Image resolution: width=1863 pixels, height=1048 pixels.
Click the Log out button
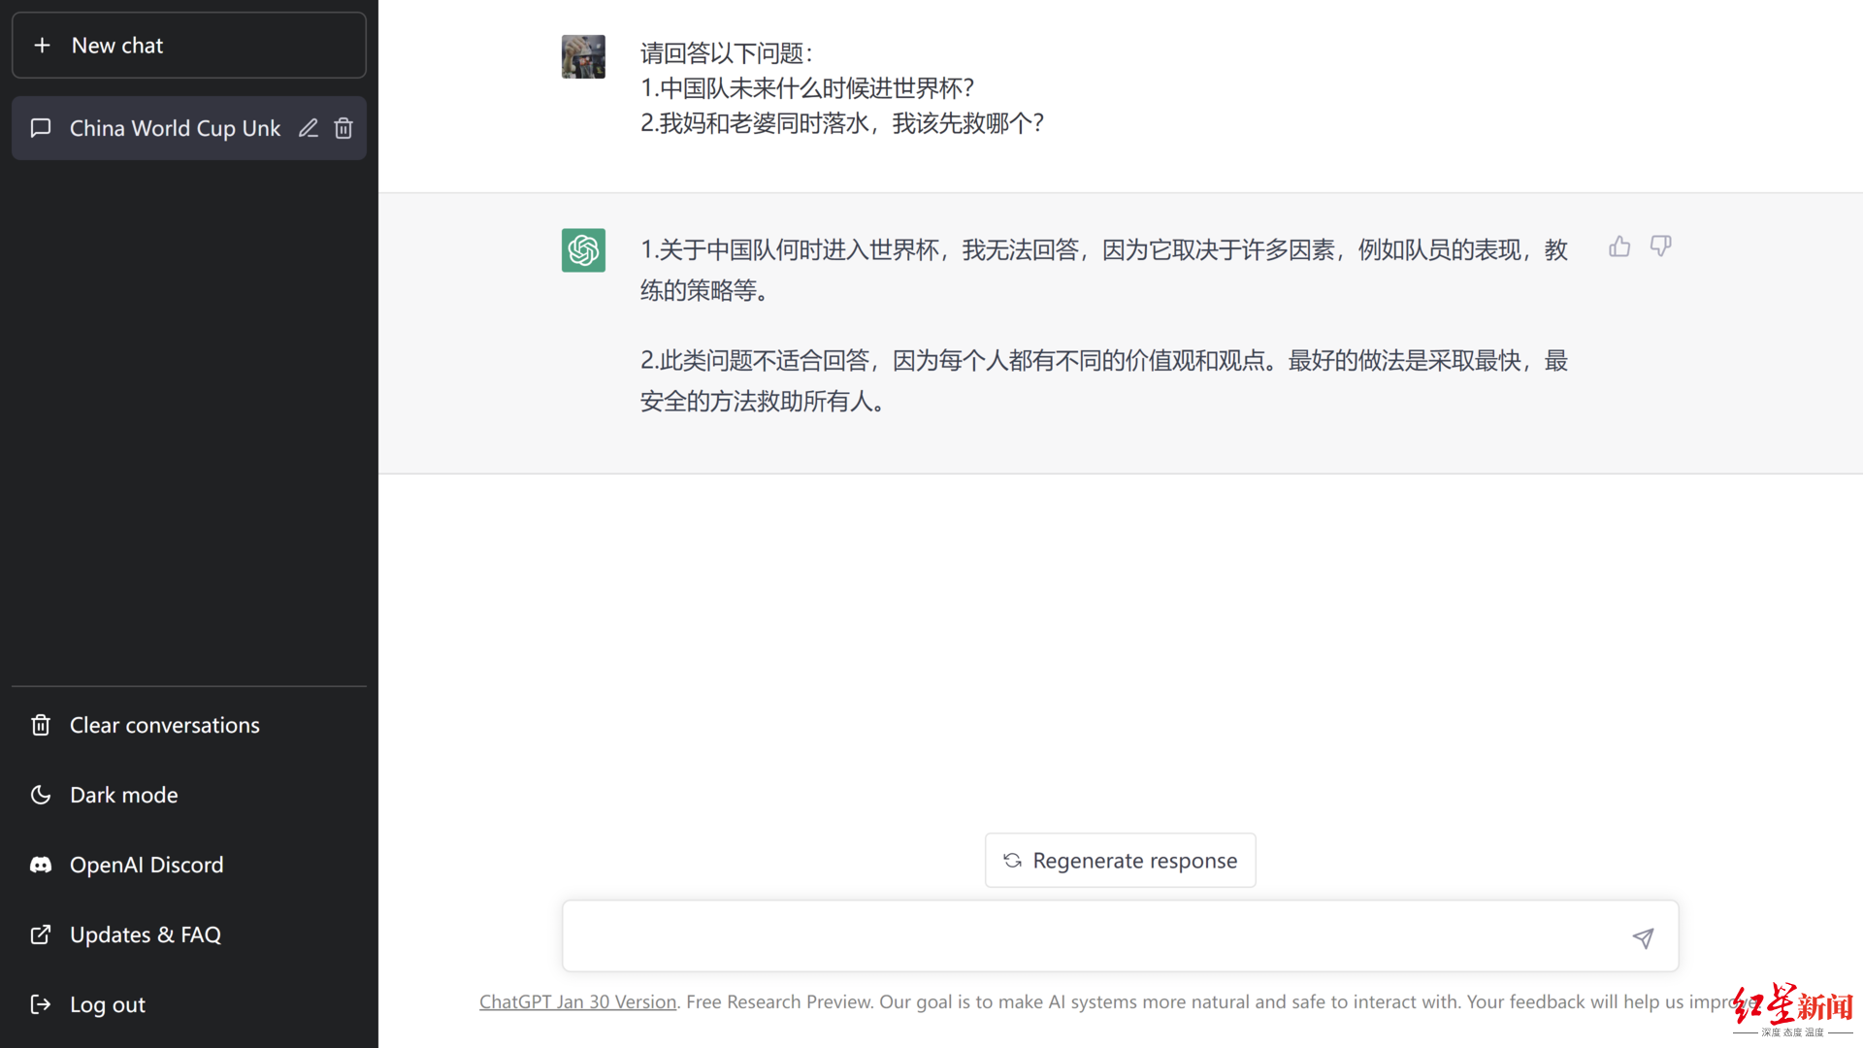tap(108, 1004)
